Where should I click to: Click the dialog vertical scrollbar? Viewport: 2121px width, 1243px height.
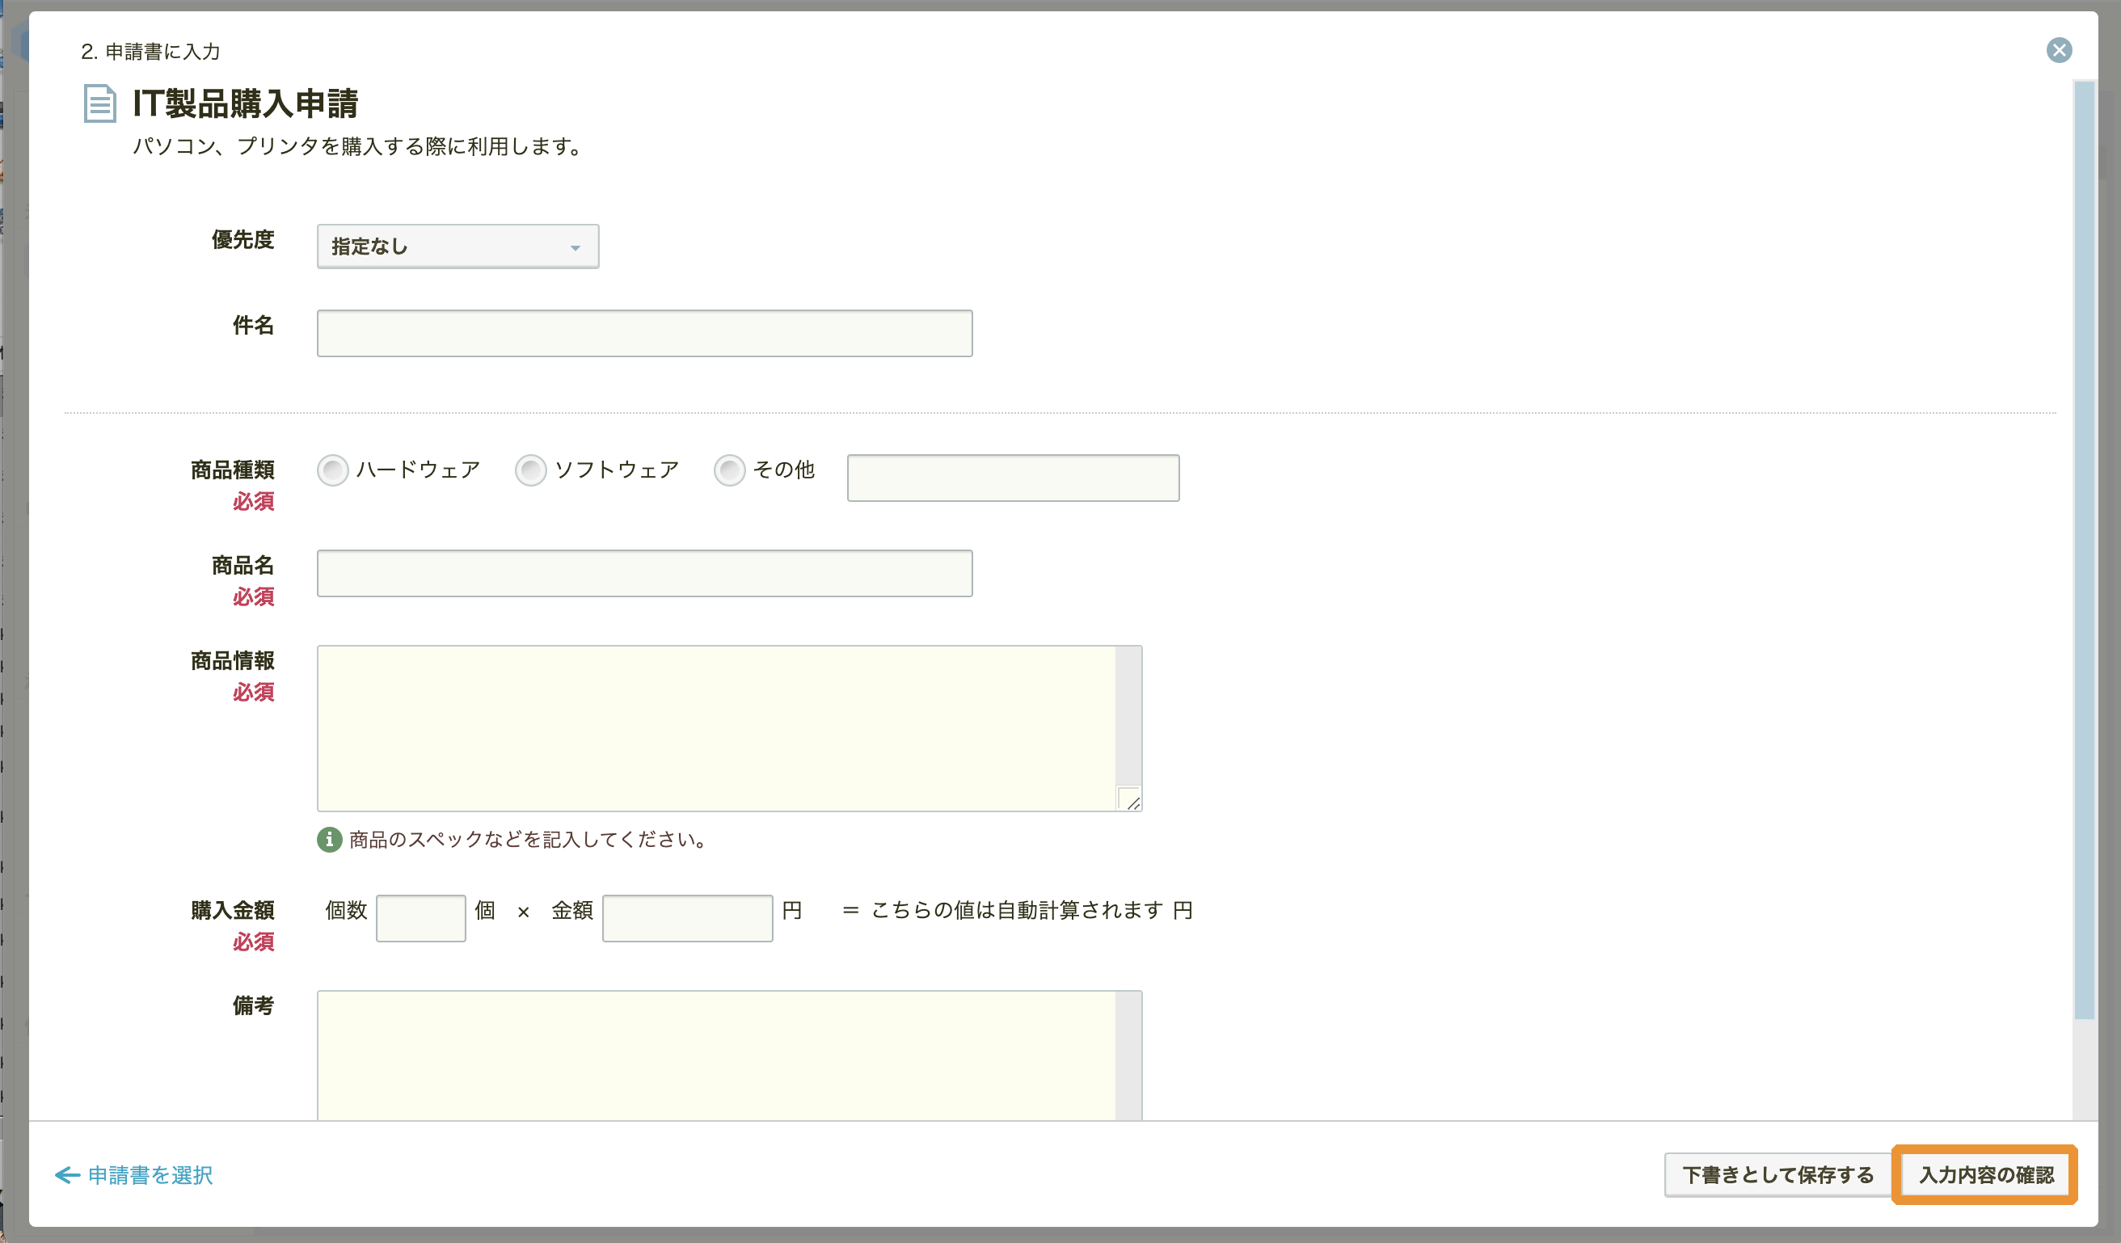(x=2084, y=550)
